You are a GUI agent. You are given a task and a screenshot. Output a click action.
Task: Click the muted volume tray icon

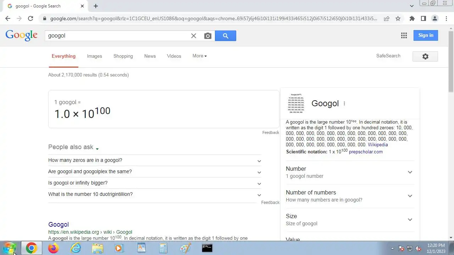point(418,248)
